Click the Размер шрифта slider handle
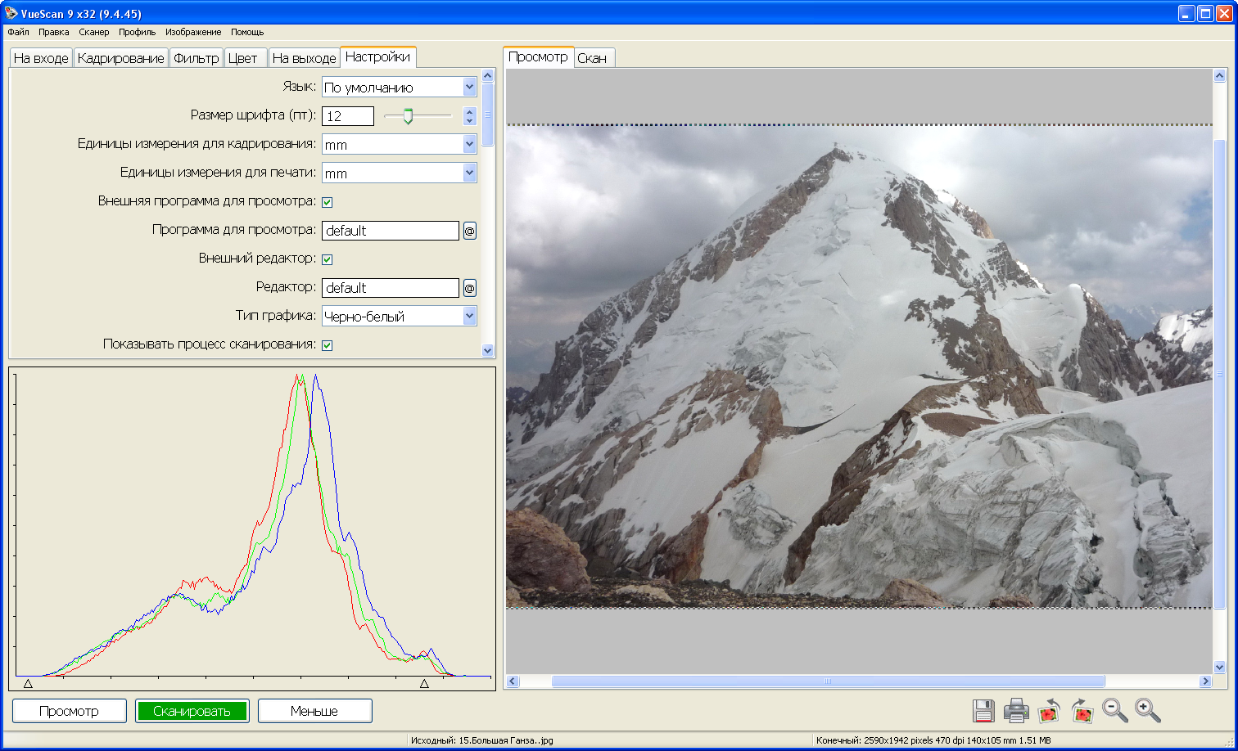The height and width of the screenshot is (751, 1238). (x=408, y=117)
